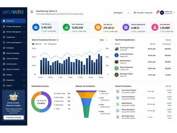This screenshot has width=177, height=133.
Task: Click the Gift Vouchers legend dot
Action: pos(55,101)
